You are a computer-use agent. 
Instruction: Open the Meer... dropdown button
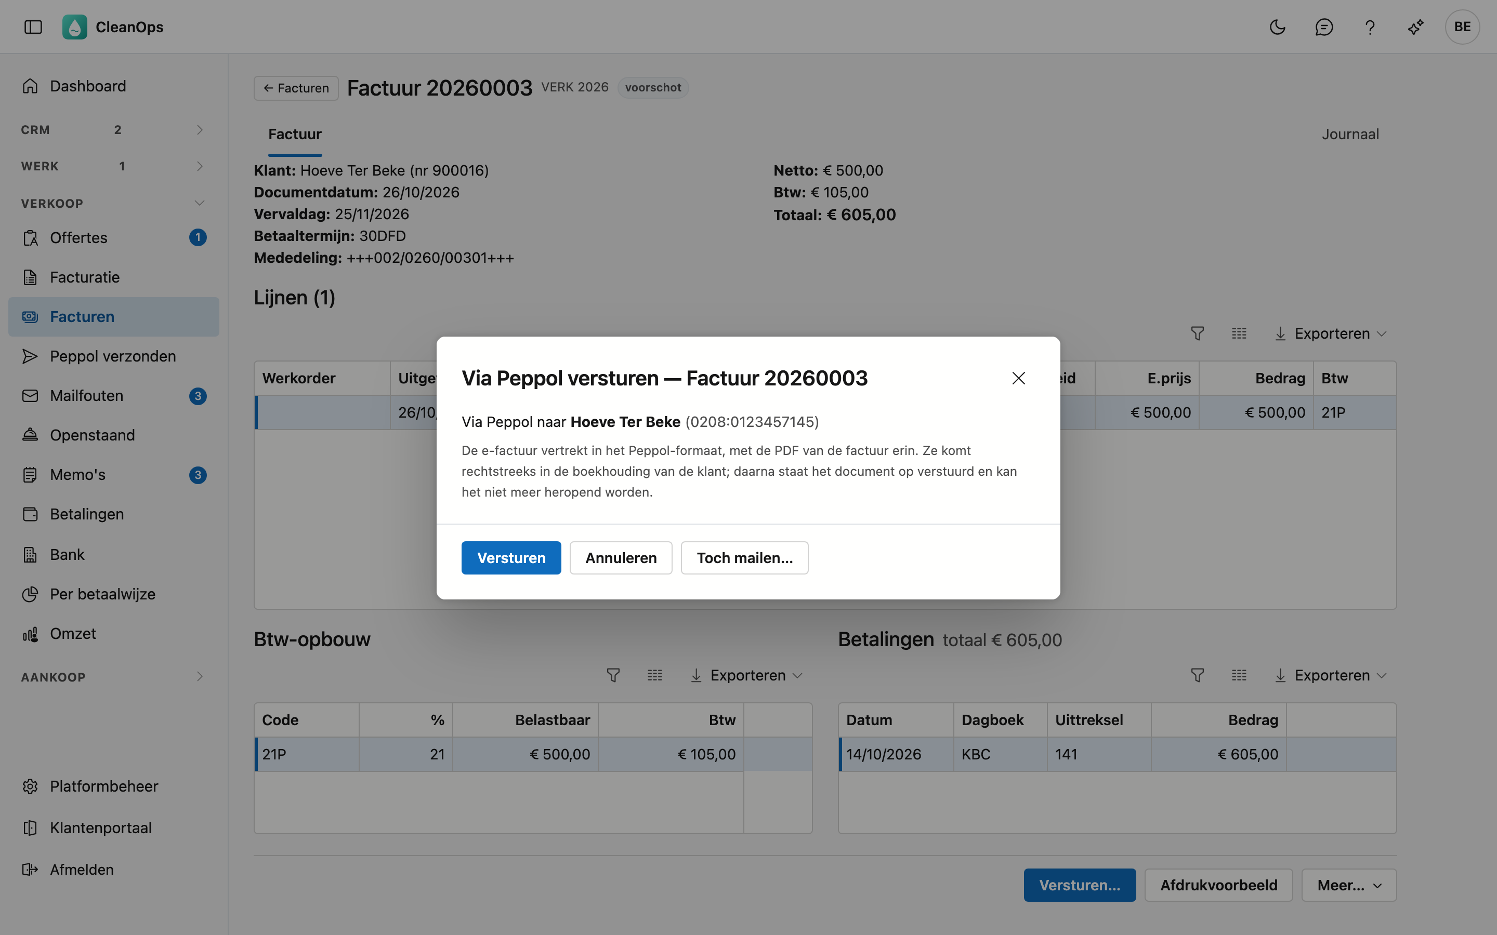point(1348,885)
